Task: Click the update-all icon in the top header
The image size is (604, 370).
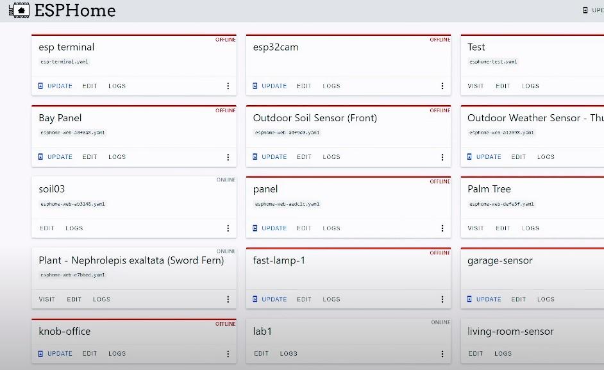Action: (x=585, y=10)
